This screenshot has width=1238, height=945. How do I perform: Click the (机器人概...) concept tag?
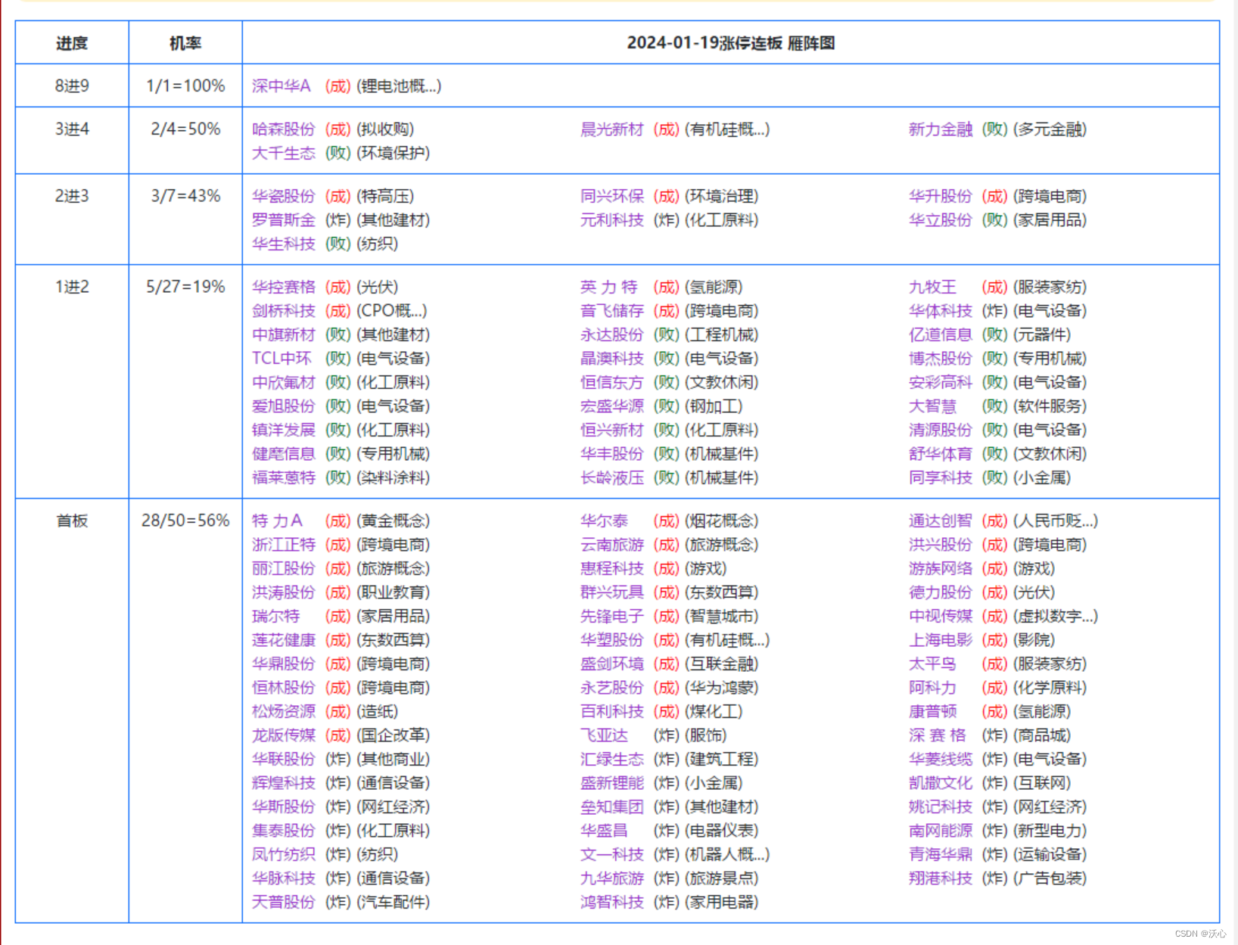tap(727, 854)
